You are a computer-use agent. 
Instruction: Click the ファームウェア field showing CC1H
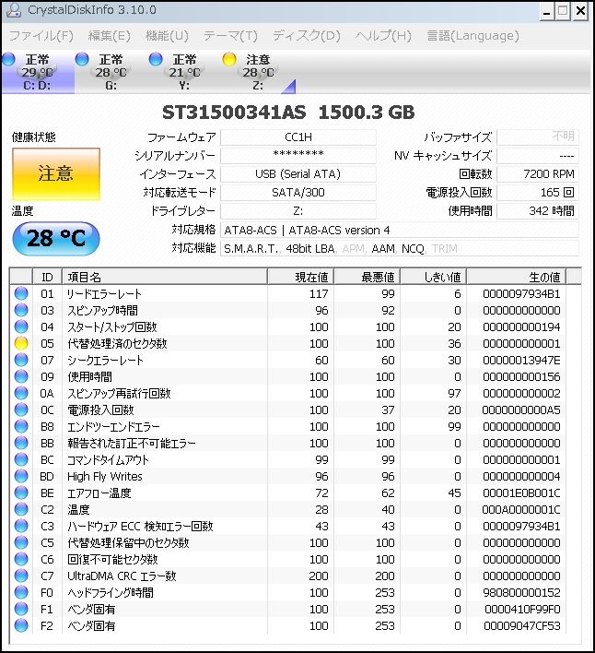298,137
